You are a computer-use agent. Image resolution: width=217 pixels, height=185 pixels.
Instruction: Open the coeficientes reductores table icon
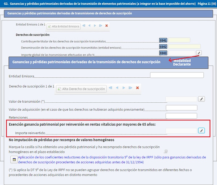pyautogui.click(x=14, y=159)
